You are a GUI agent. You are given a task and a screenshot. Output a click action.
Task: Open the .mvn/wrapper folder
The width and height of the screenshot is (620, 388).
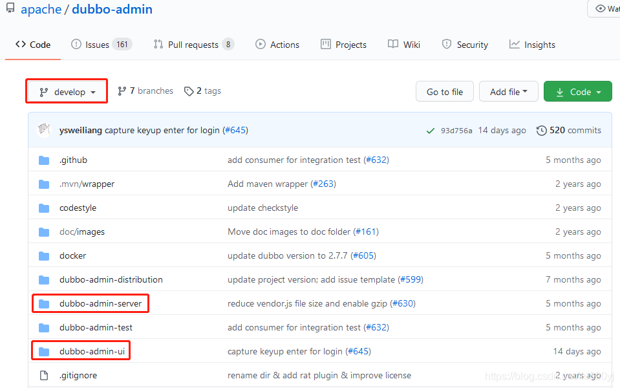click(x=87, y=184)
